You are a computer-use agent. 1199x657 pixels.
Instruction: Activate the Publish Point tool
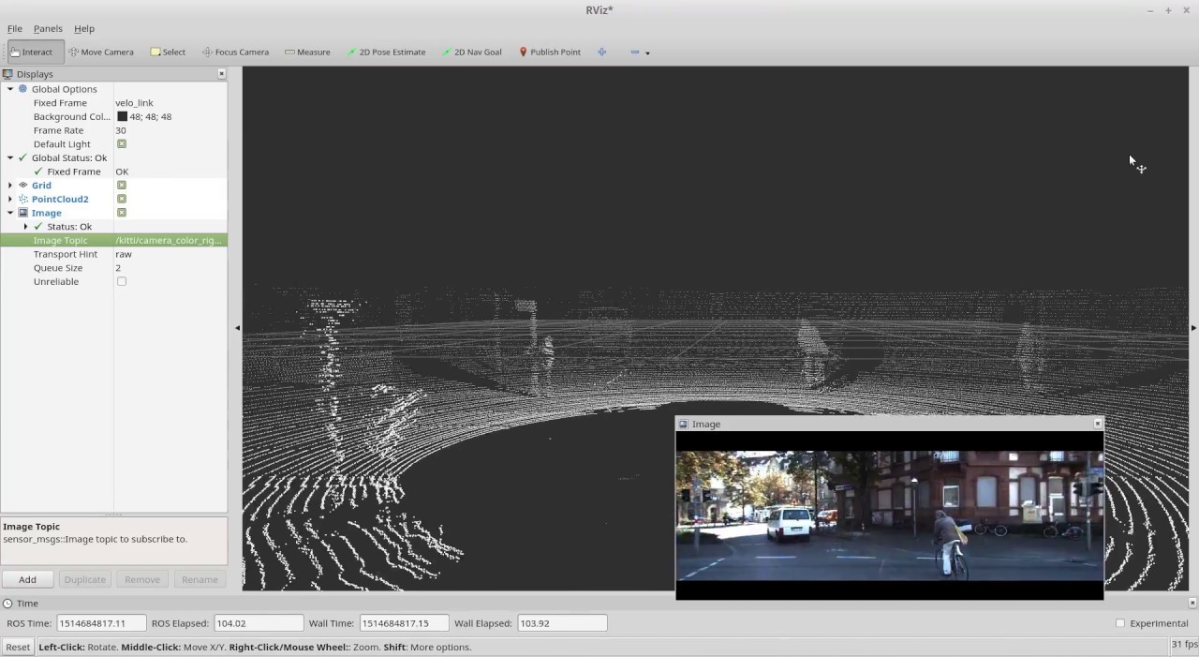pos(550,52)
